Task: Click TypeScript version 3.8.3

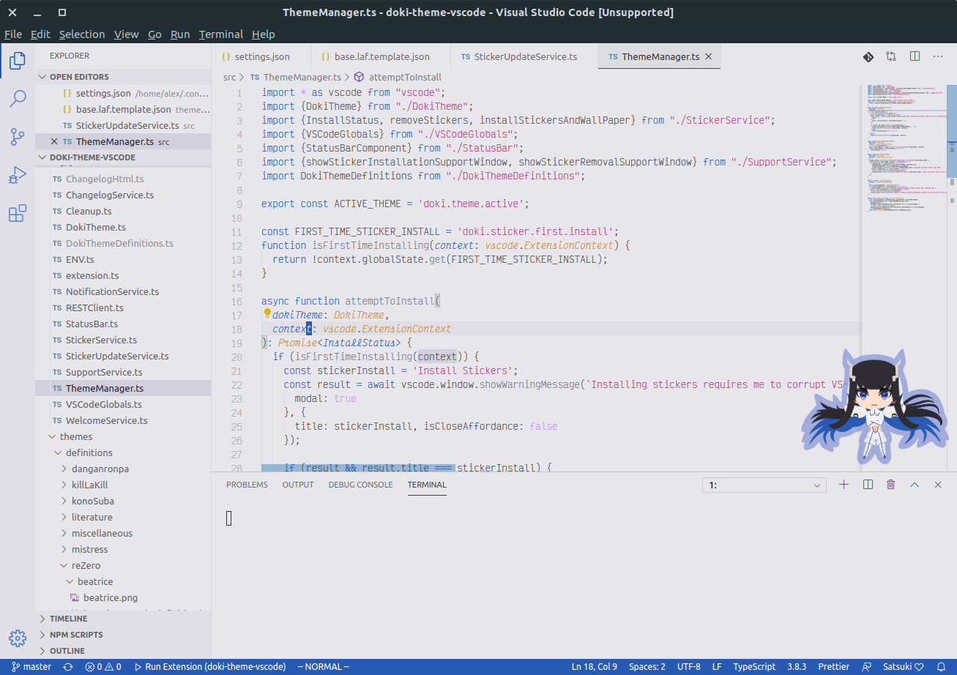Action: coord(797,667)
